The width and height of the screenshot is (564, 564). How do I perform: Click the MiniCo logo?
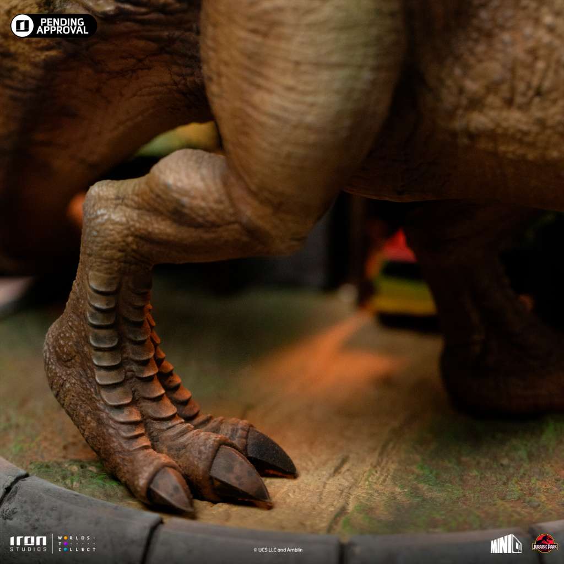(x=506, y=544)
